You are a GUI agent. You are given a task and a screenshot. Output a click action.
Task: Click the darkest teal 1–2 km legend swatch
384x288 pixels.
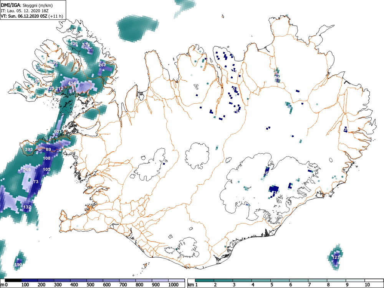point(205,280)
